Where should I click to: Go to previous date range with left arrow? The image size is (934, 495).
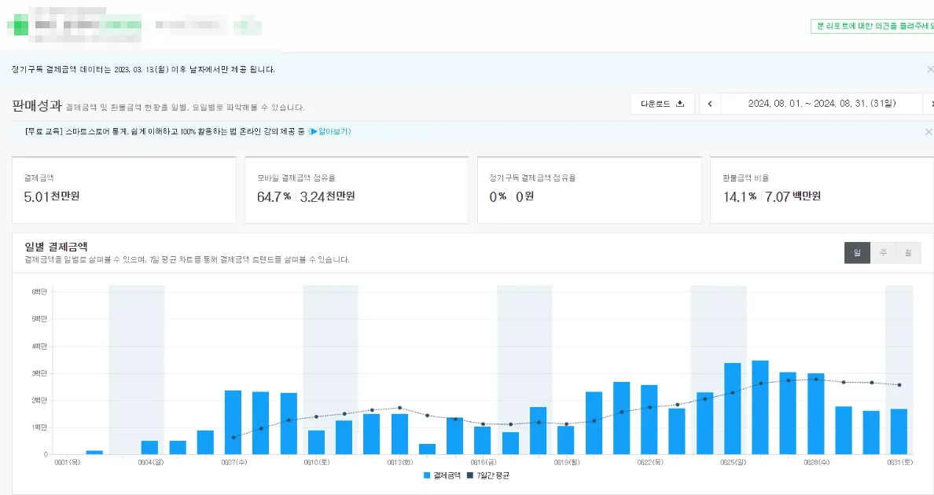coord(710,104)
